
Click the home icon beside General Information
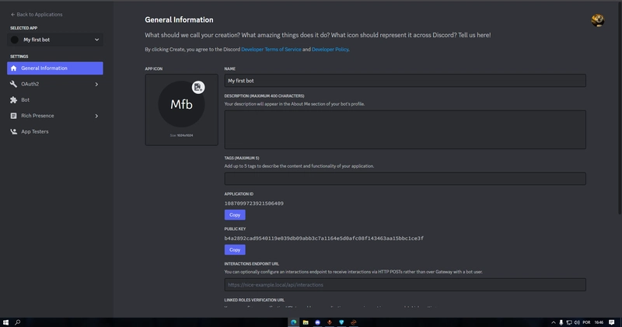pos(13,68)
